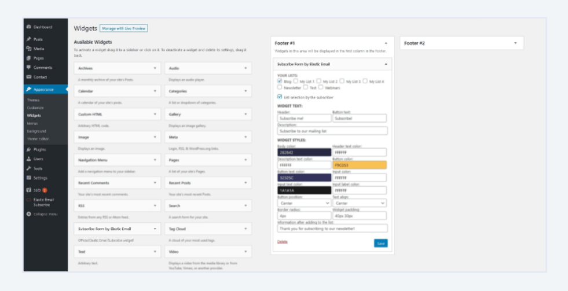Click the Delete link
The height and width of the screenshot is (291, 568).
(283, 242)
